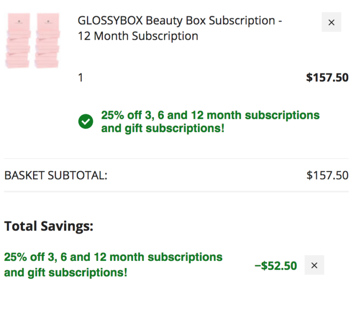Remove GLOSSYBOX subscription from the basket
356x309 pixels.
tap(331, 22)
